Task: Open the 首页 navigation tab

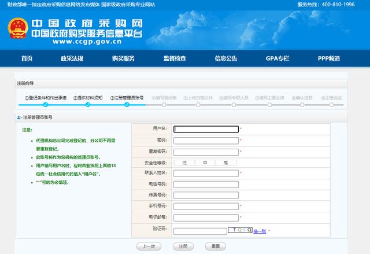Action: tap(27, 58)
